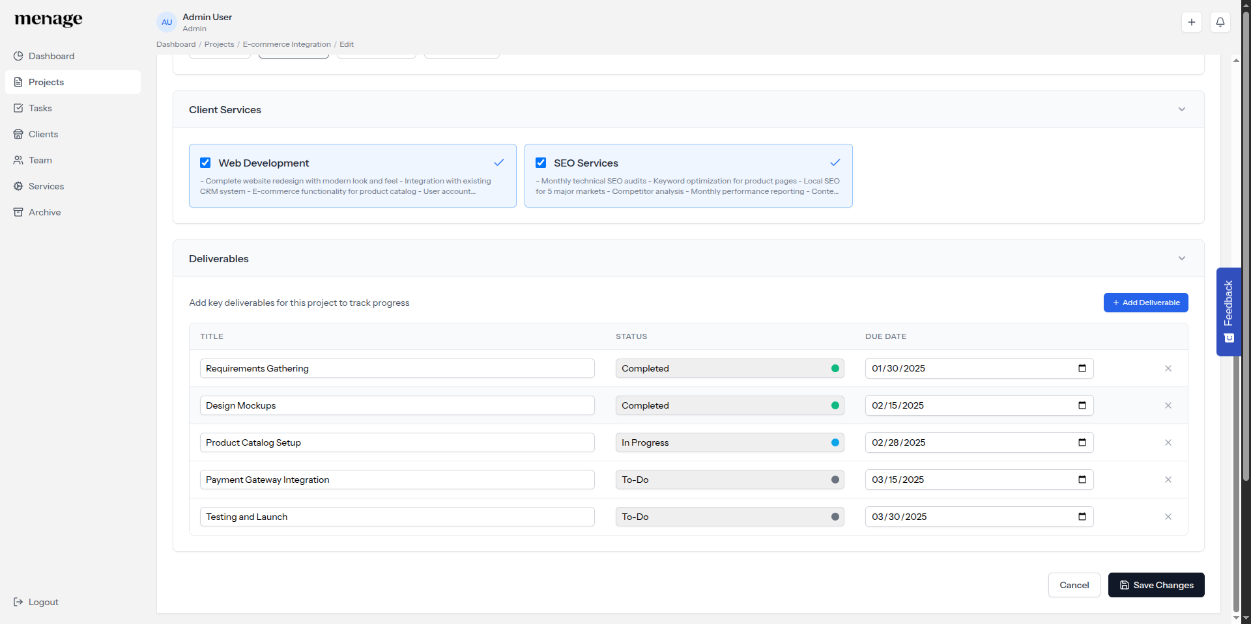Collapse the Deliverables section
Viewport: 1251px width, 624px height.
click(1182, 258)
